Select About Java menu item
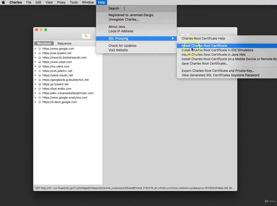 [117, 27]
